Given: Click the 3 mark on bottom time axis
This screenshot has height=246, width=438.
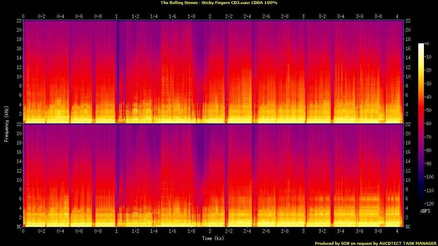Looking at the screenshot, I should pos(303,231).
